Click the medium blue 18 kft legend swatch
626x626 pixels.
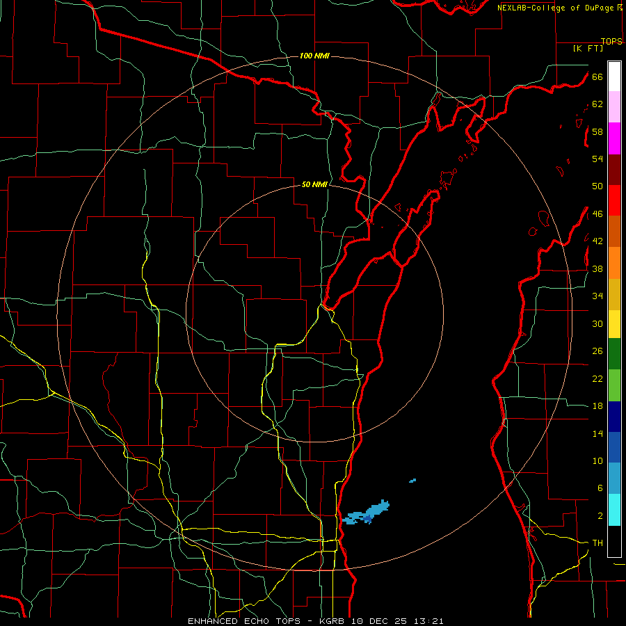tap(614, 447)
